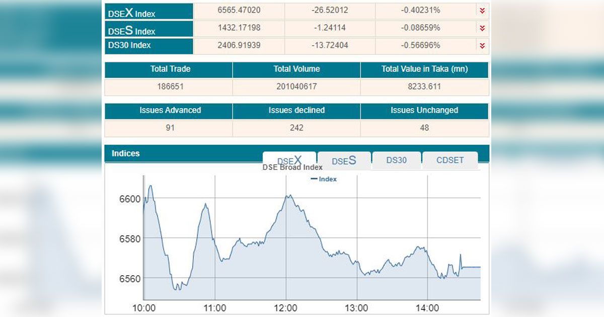Select DS30 percent change -0.56696%
Image resolution: width=604 pixels, height=317 pixels.
click(421, 45)
